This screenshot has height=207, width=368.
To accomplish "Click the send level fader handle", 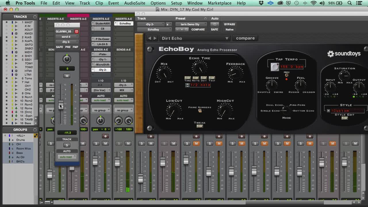I will click(61, 104).
